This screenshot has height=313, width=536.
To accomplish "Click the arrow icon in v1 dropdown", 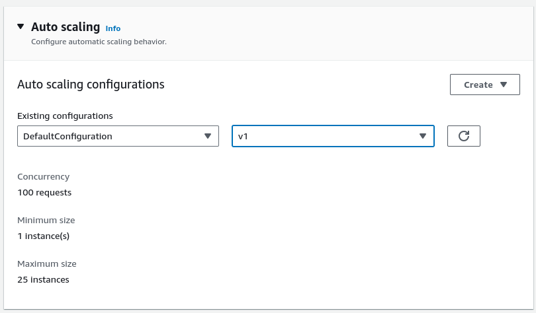I will pos(423,136).
